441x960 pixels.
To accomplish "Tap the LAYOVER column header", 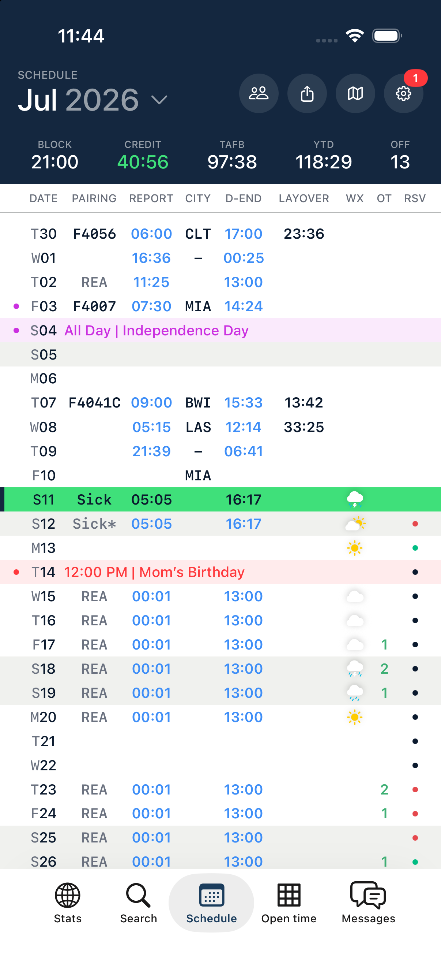I will pos(304,198).
